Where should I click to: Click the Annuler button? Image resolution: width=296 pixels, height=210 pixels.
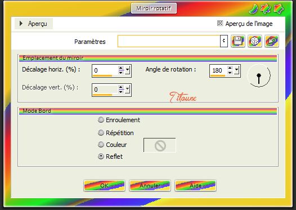[x=150, y=186]
